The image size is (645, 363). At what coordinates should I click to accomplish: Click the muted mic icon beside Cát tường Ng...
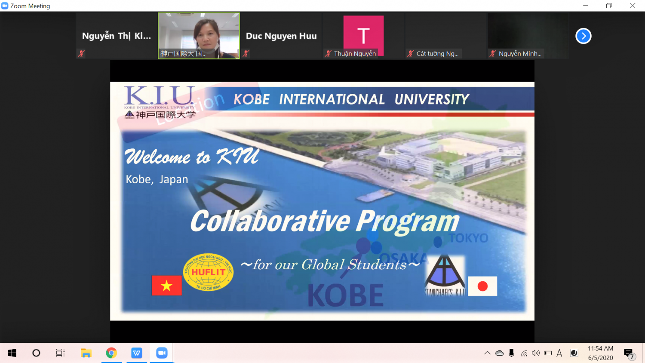coord(411,53)
